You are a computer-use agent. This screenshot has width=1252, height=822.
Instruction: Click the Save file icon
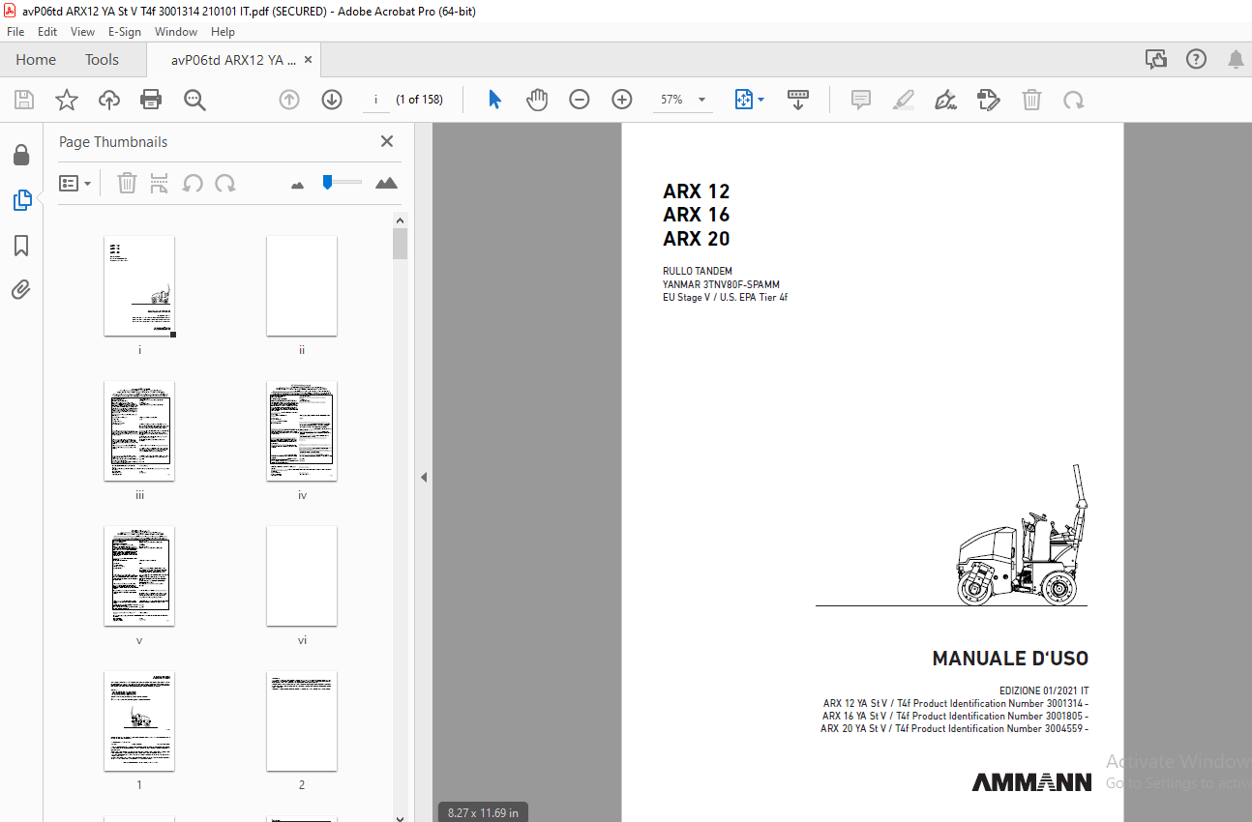[x=24, y=100]
